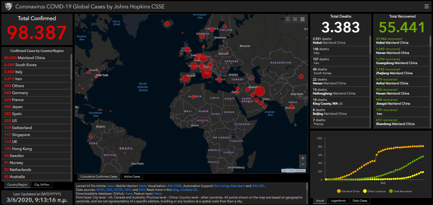The height and width of the screenshot is (205, 433).
Task: Zoom out on the map with minus
Action: tap(303, 164)
